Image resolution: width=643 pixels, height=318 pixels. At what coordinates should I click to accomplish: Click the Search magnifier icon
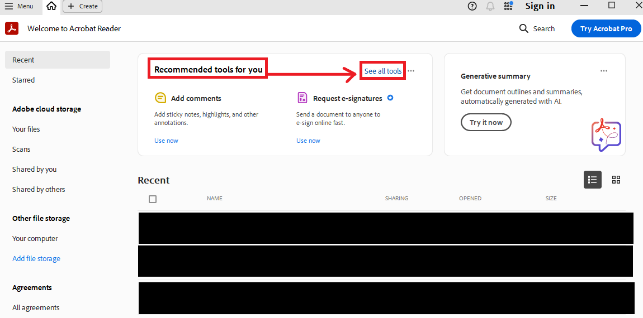524,28
